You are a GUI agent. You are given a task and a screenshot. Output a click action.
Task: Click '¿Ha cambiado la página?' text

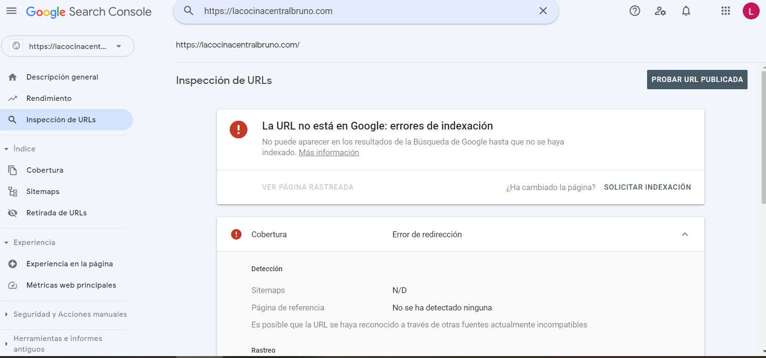click(x=551, y=187)
